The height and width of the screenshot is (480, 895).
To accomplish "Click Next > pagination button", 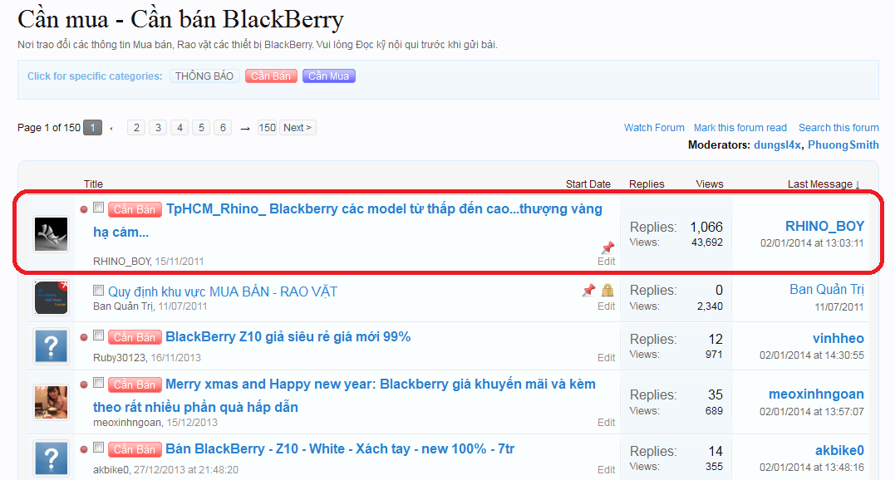I will (x=298, y=128).
